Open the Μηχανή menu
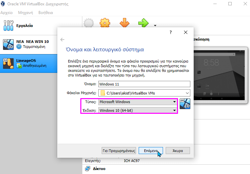The height and width of the screenshot is (174, 250). click(x=25, y=13)
